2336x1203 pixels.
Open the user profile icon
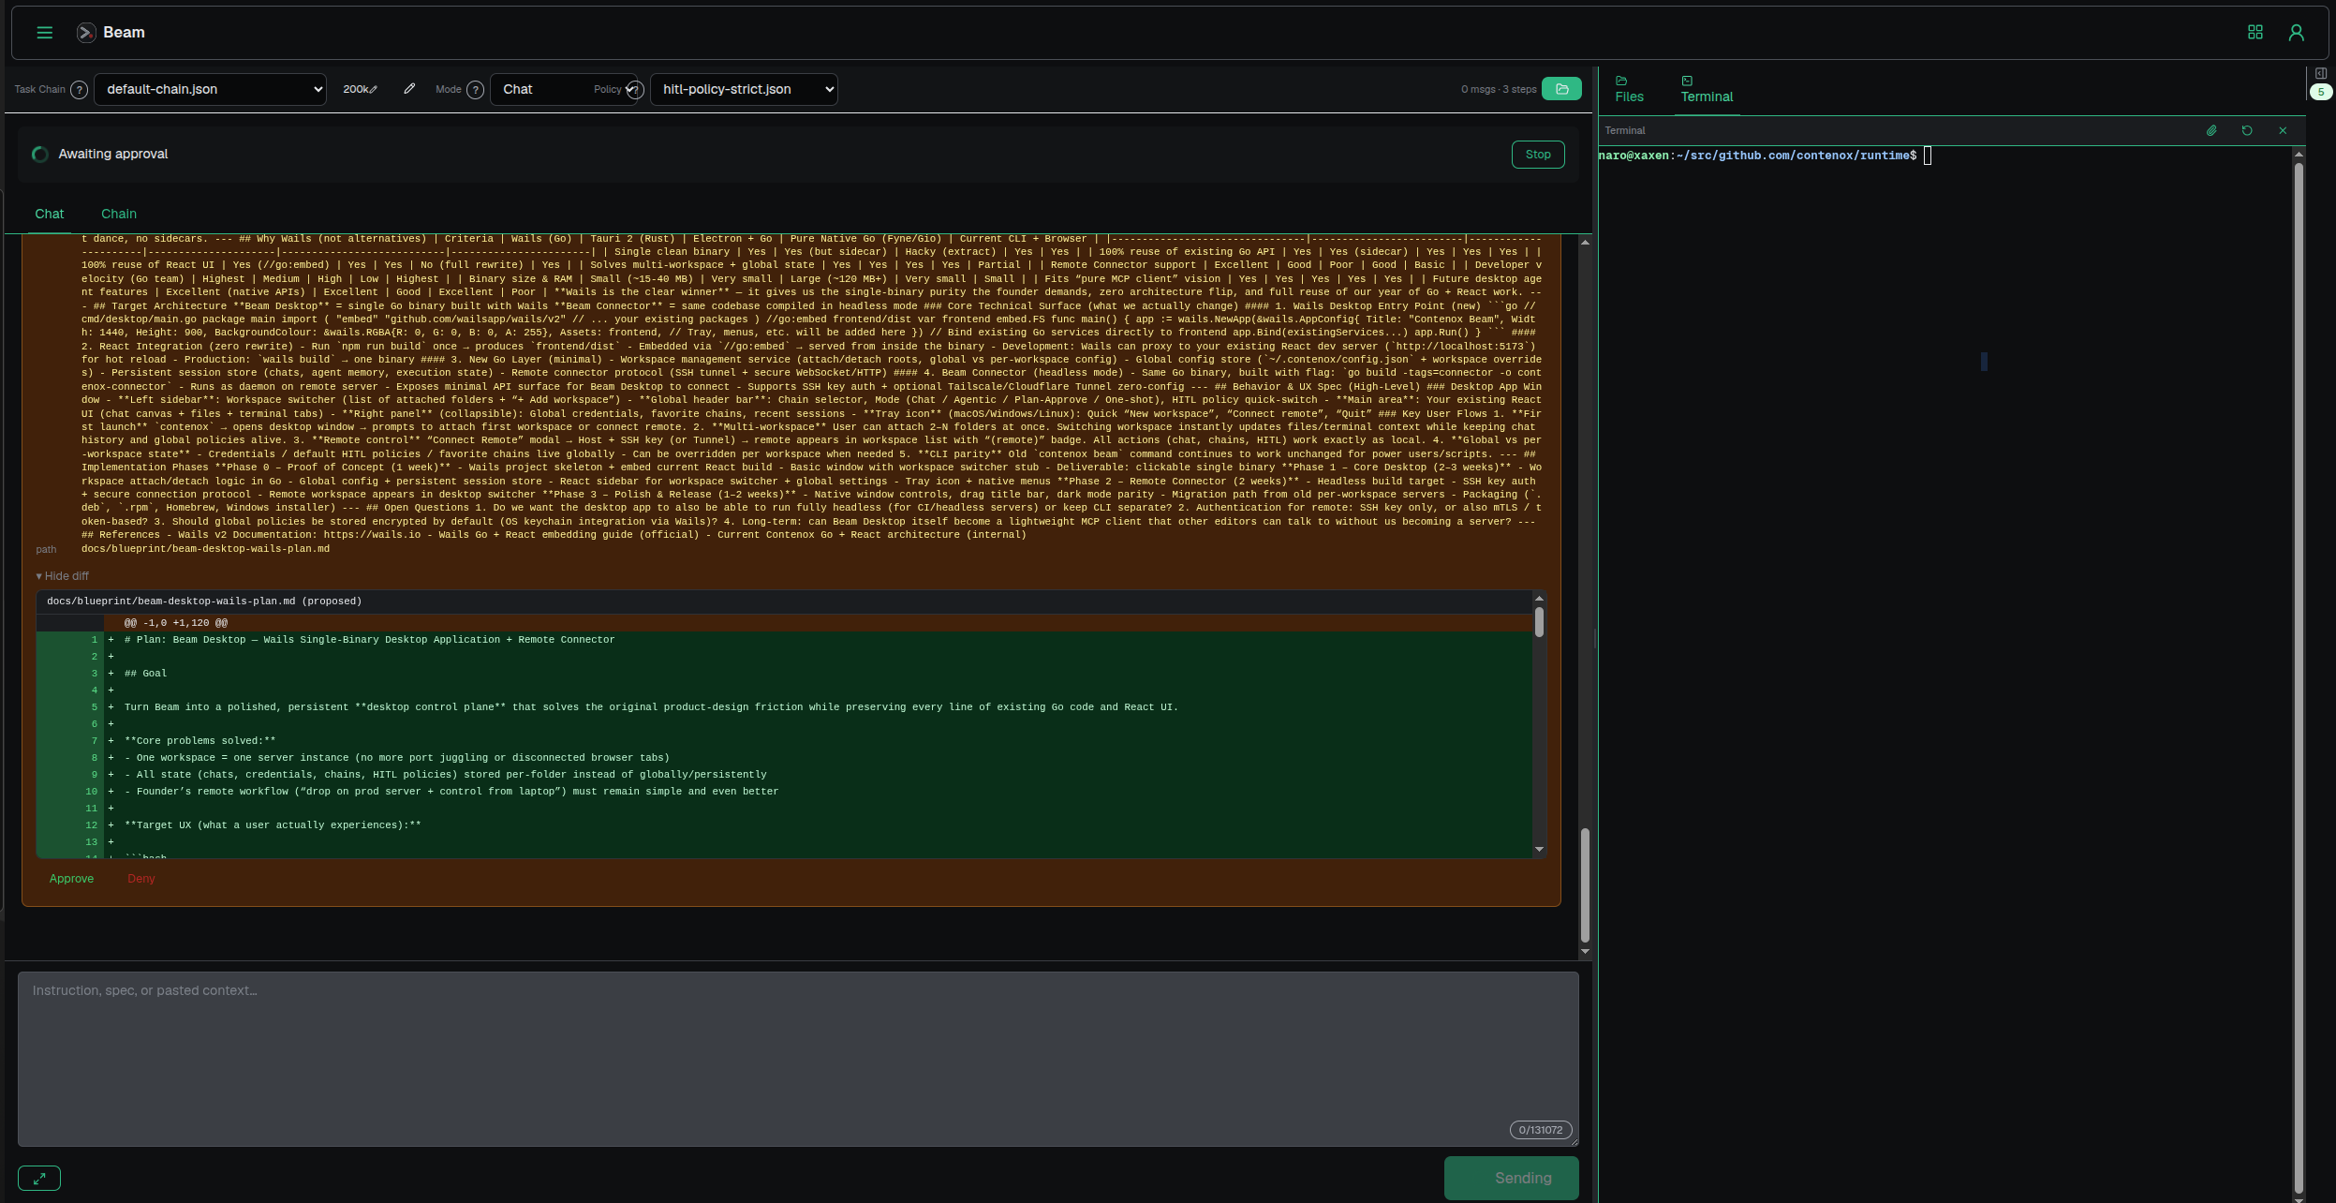(x=2296, y=33)
